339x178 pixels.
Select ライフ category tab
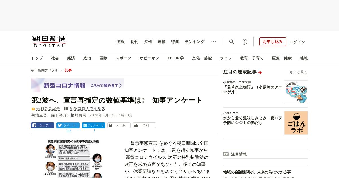pos(226,58)
